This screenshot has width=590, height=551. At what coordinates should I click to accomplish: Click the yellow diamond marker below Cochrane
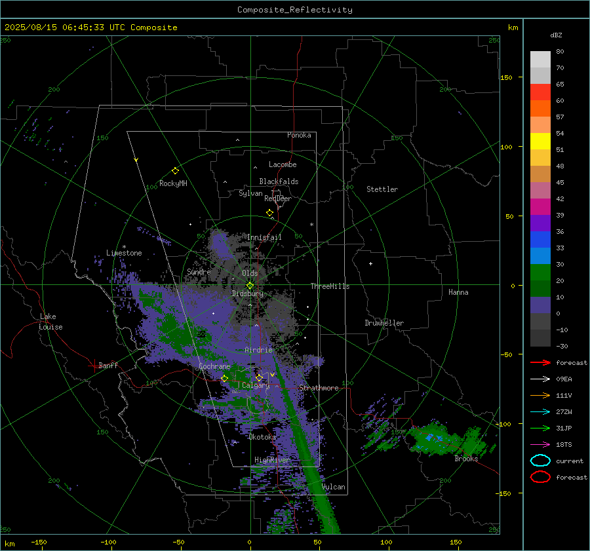225,379
